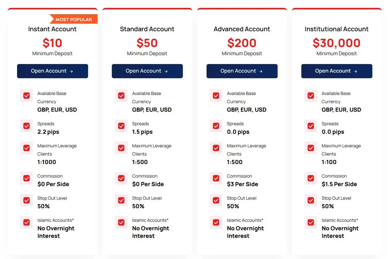This screenshot has height=259, width=391.
Task: Click Open Account for the Advanced Account
Action: pyautogui.click(x=242, y=71)
